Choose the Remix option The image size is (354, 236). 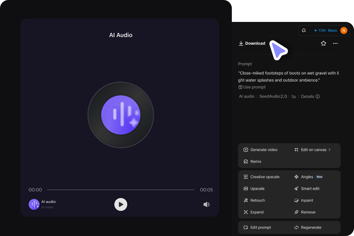pos(252,161)
